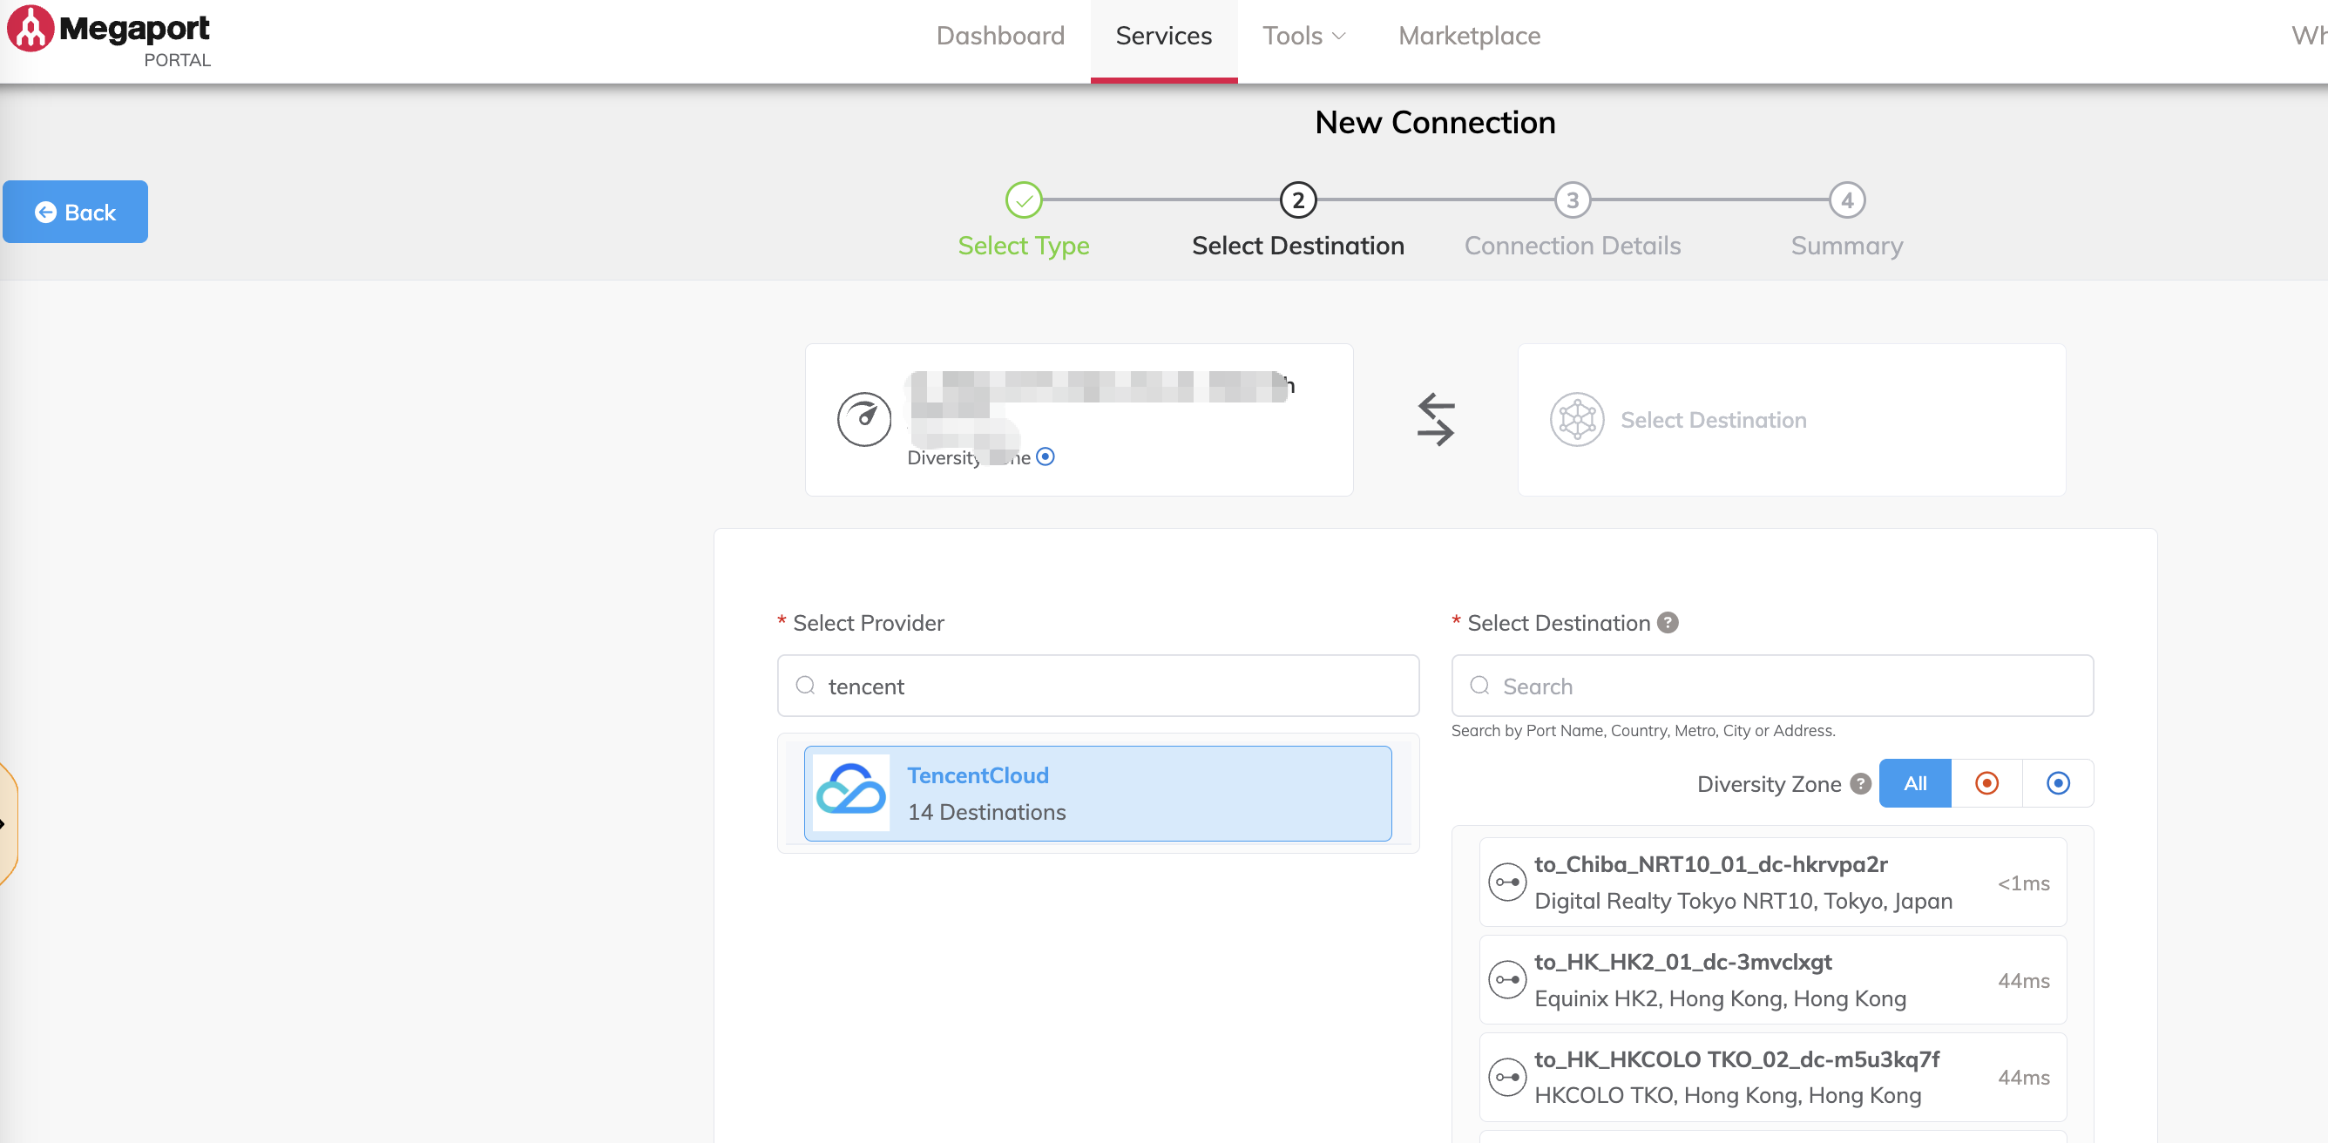Select the All diversity zone filter
The height and width of the screenshot is (1143, 2328).
pyautogui.click(x=1914, y=783)
